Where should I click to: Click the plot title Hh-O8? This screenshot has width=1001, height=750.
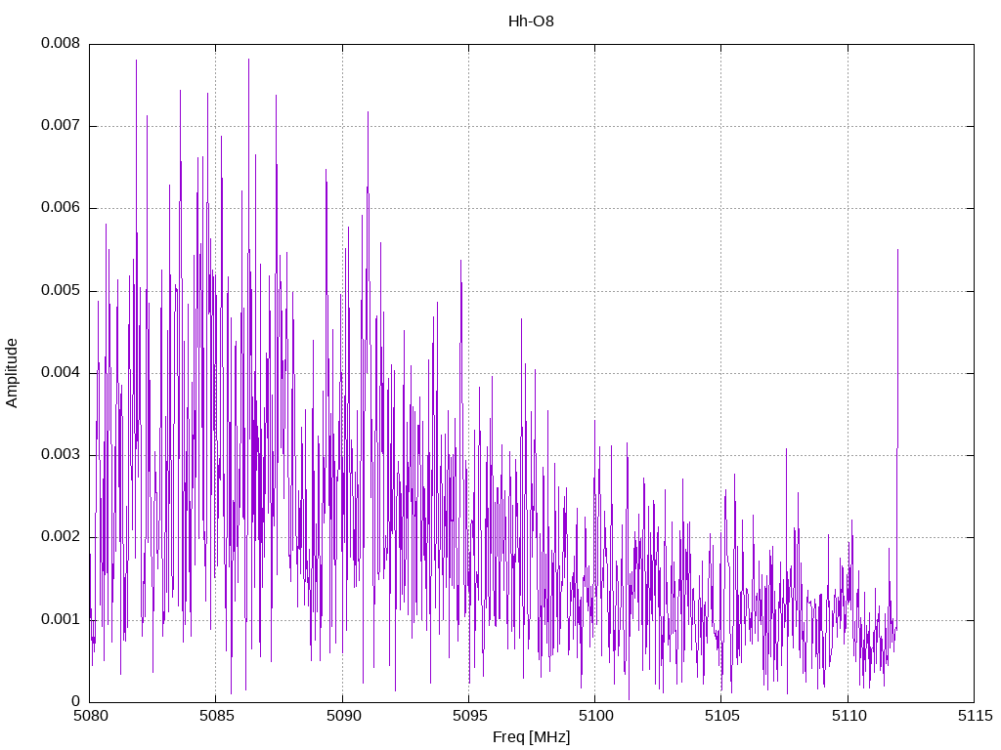pyautogui.click(x=531, y=21)
